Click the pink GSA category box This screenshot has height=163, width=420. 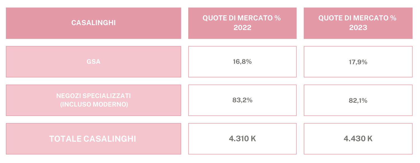94,62
